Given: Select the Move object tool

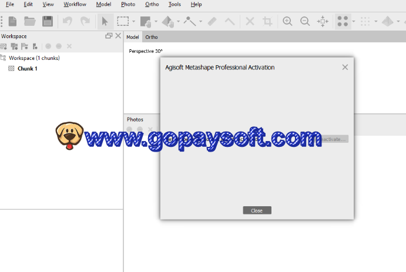Looking at the screenshot, I should [168, 22].
